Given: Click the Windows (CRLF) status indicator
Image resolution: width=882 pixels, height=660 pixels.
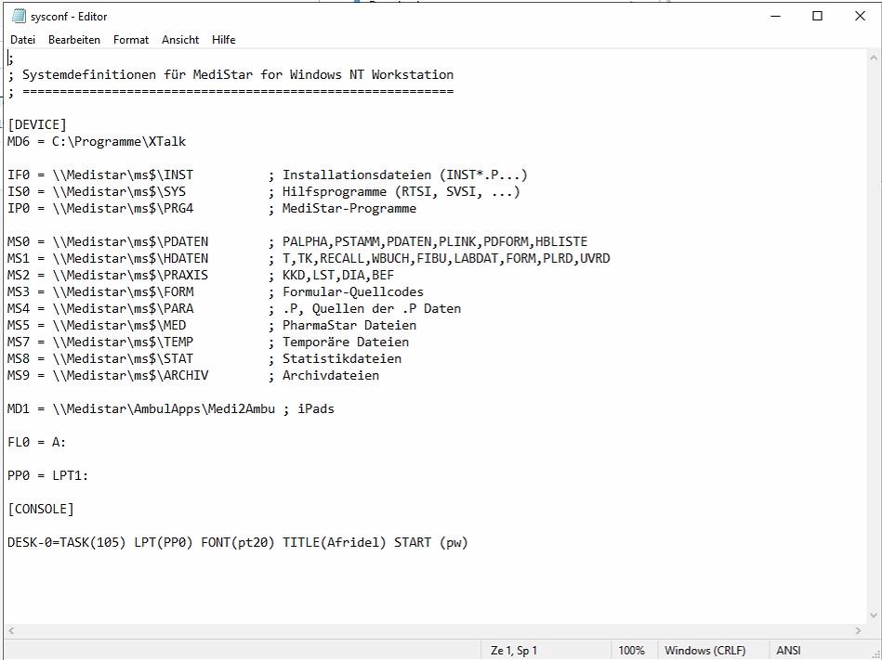Looking at the screenshot, I should 704,651.
